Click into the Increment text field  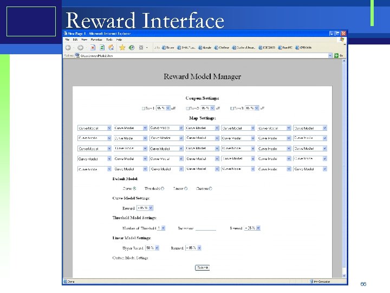pyautogui.click(x=206, y=228)
